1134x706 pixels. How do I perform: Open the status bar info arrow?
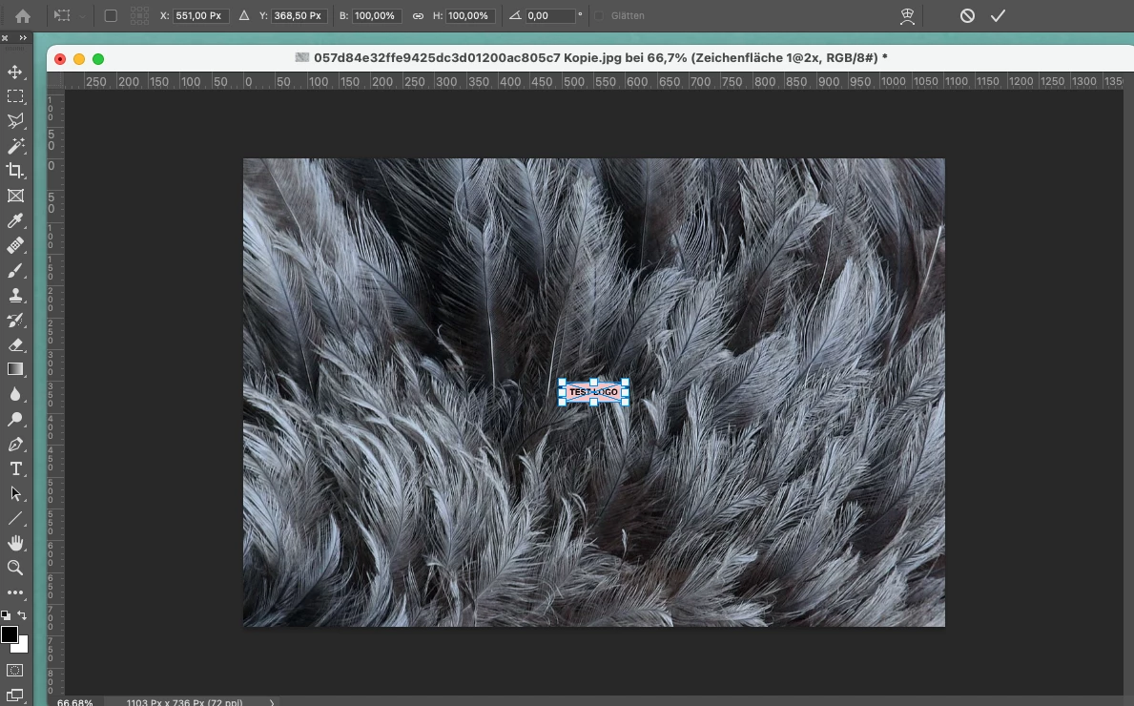click(x=272, y=702)
